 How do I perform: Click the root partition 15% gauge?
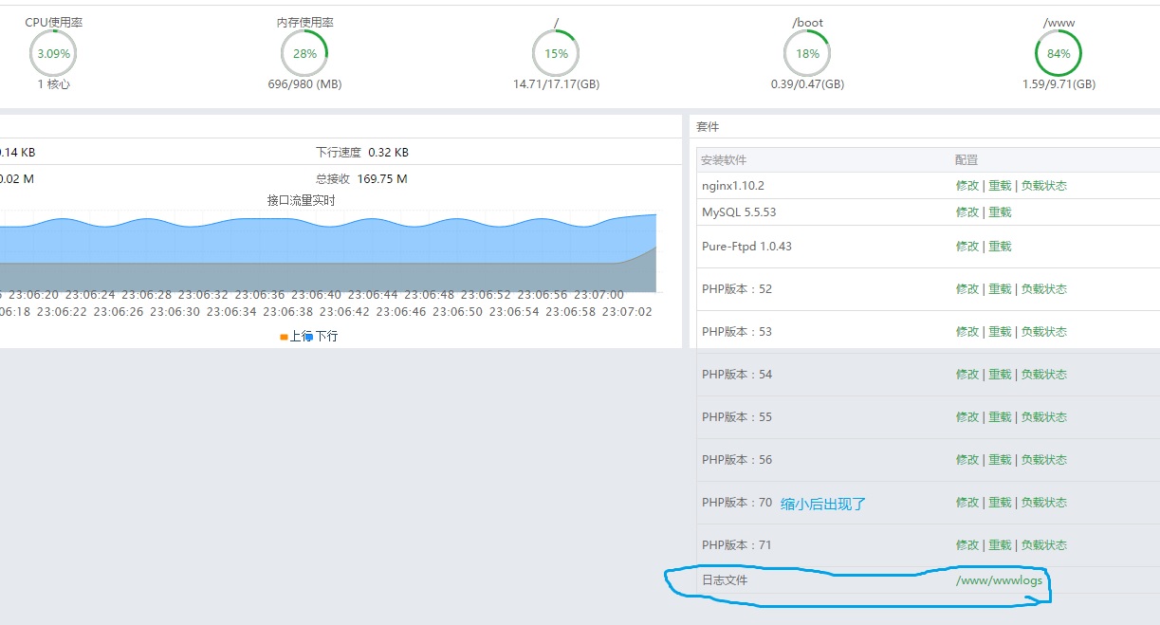(x=556, y=53)
